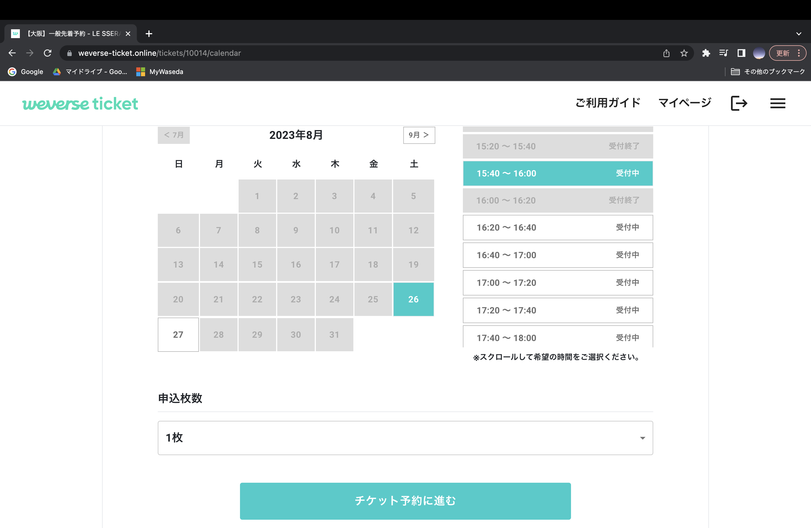The width and height of the screenshot is (811, 528).
Task: Click the share page icon in address bar
Action: [666, 53]
